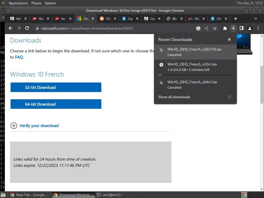This screenshot has height=198, width=264.
Task: Close the Recent Downloads popup
Action: (229, 39)
